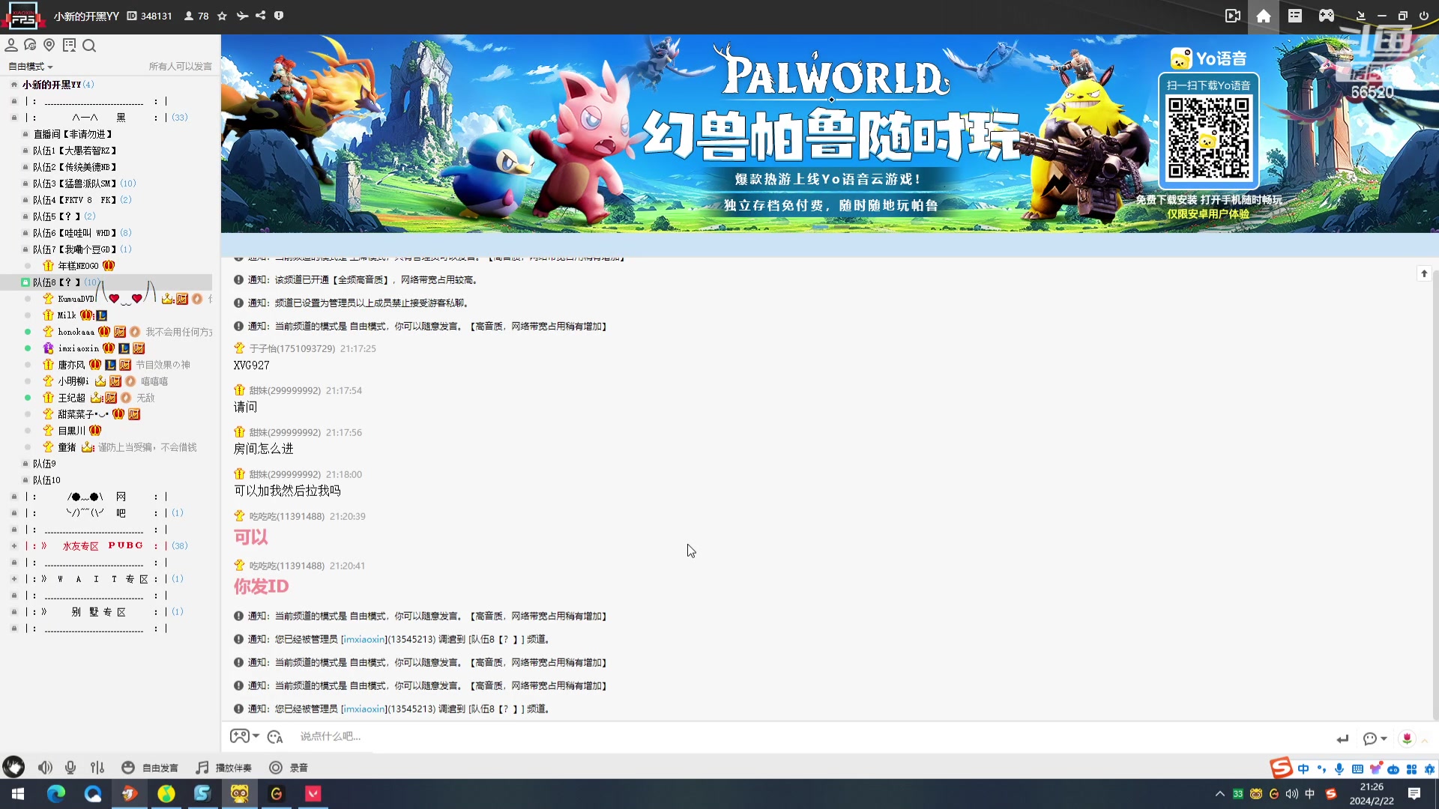The height and width of the screenshot is (809, 1439).
Task: Click the 播放伴奏 accompaniment button
Action: point(223,768)
